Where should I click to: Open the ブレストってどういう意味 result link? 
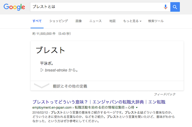99,102
